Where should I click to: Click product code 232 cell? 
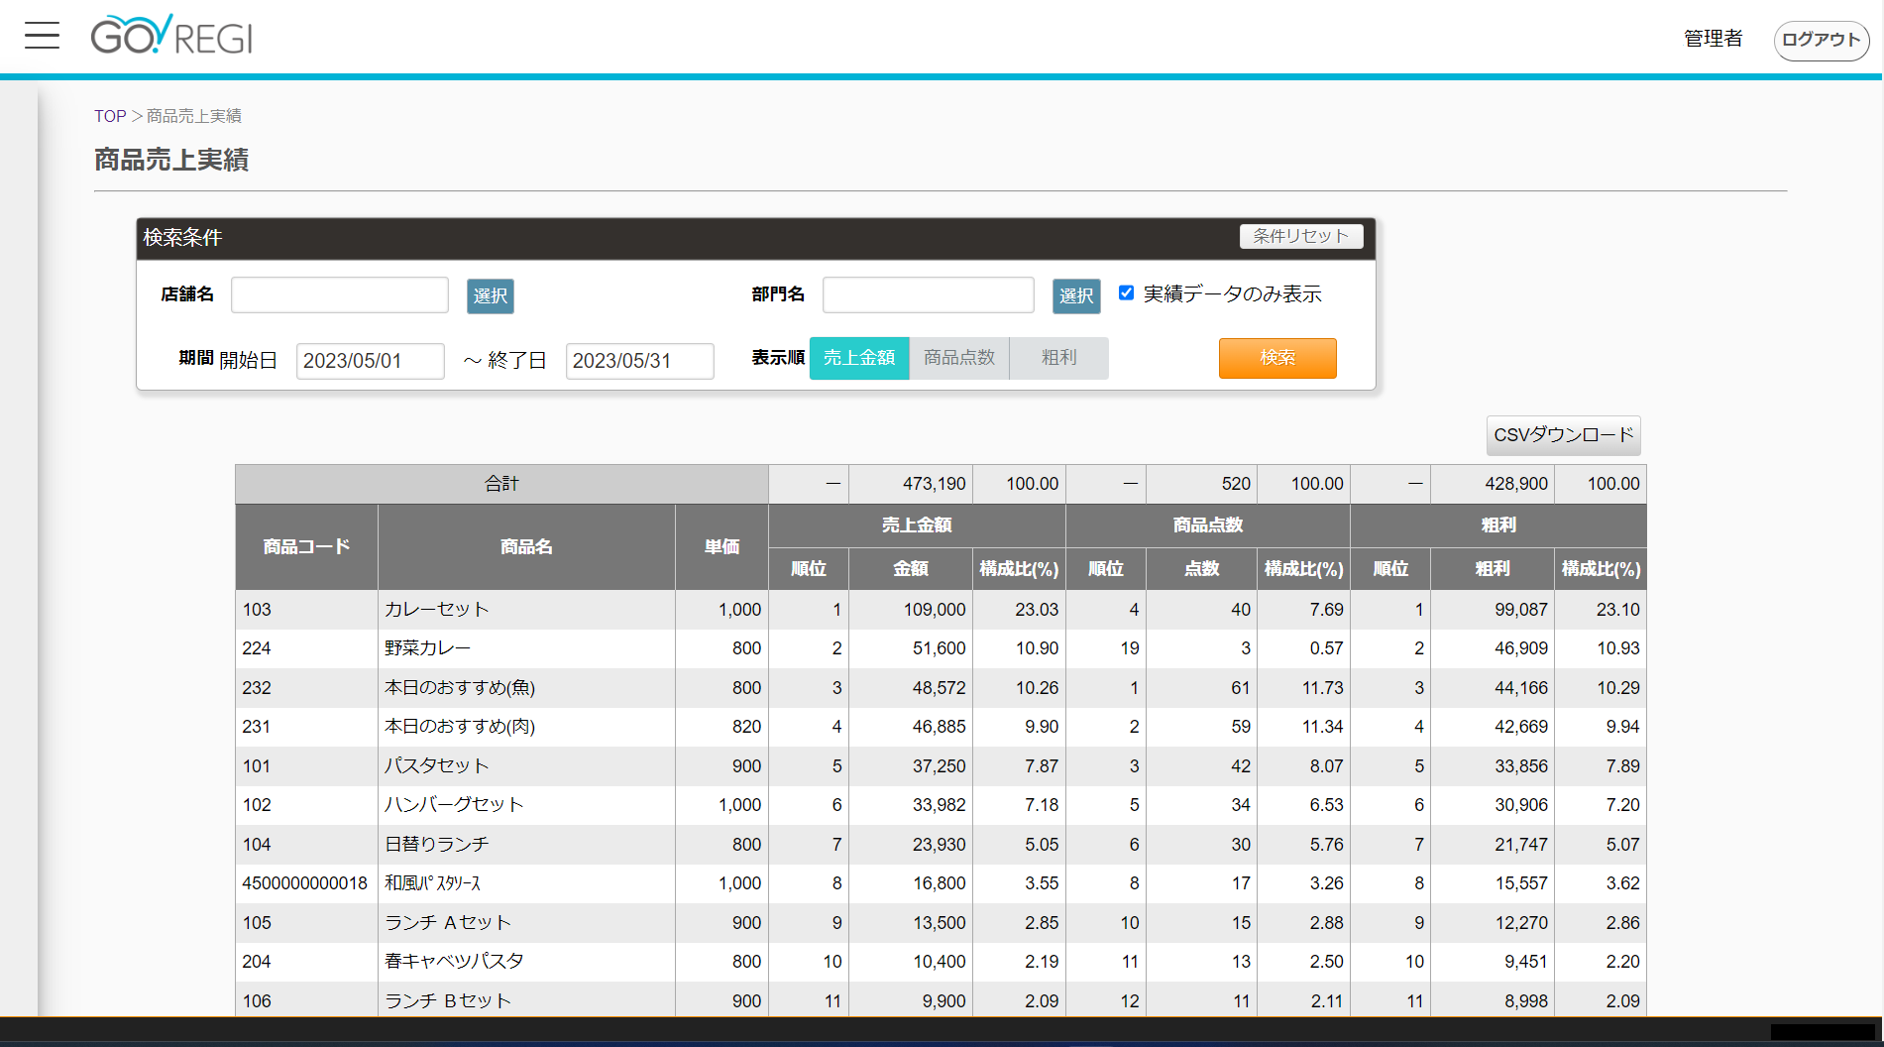(x=306, y=688)
